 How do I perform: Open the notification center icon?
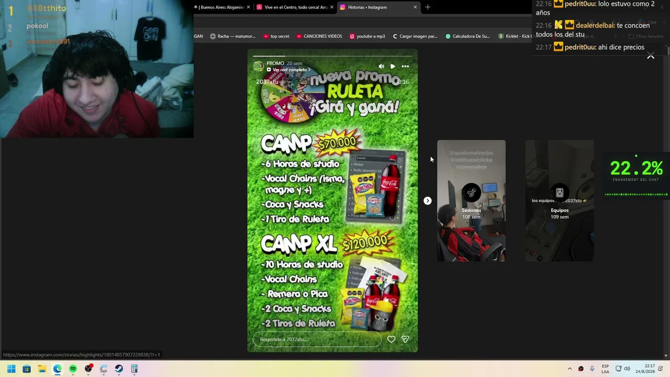point(661,369)
